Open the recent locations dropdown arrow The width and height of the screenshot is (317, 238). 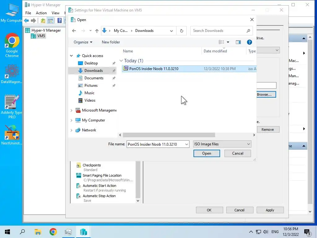90,31
